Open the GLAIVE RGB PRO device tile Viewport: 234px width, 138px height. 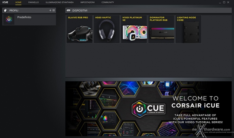79,29
